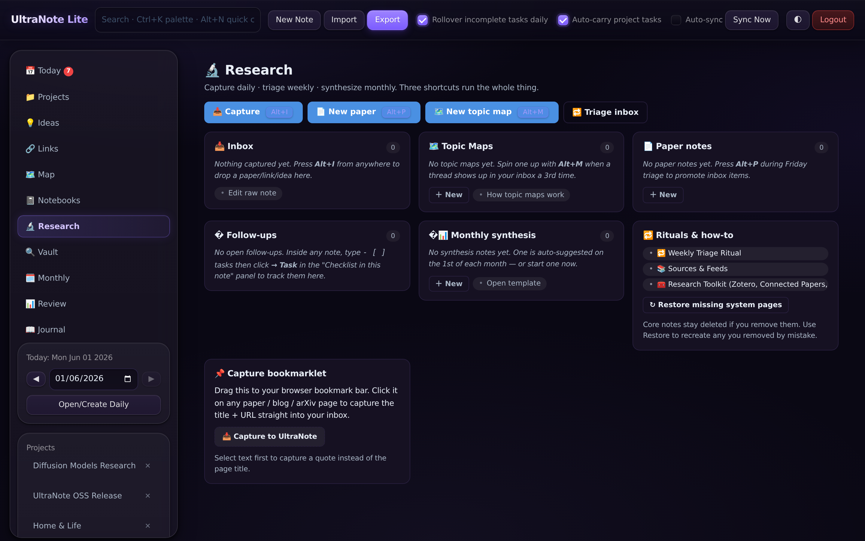
Task: Click the Ideas lightbulb icon in sidebar
Action: (30, 123)
